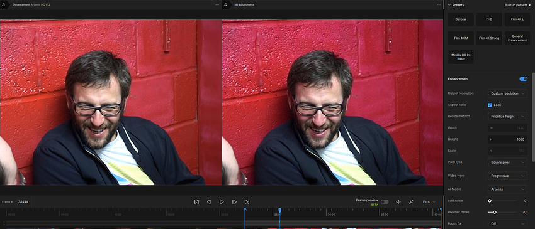Open the Video type dropdown
Screen dimensions: 535x229
[507, 176]
